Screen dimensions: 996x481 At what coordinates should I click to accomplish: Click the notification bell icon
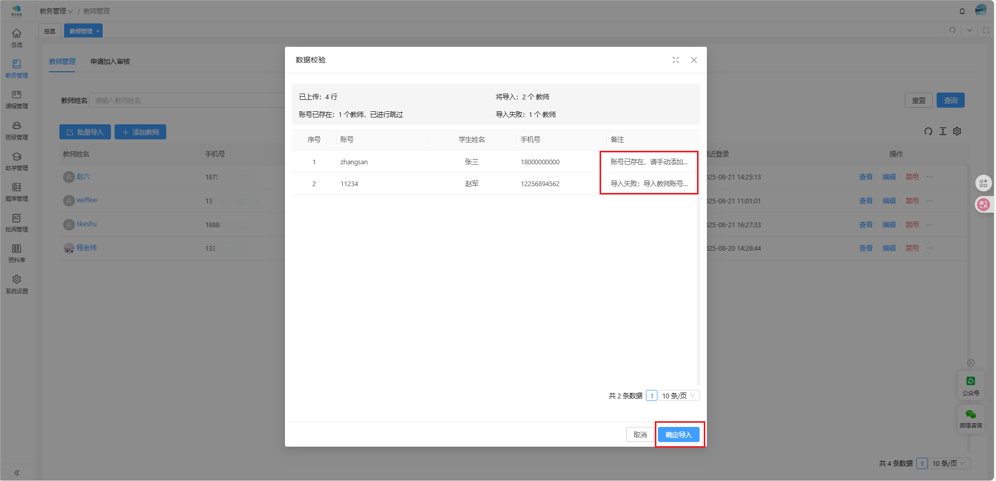(962, 11)
